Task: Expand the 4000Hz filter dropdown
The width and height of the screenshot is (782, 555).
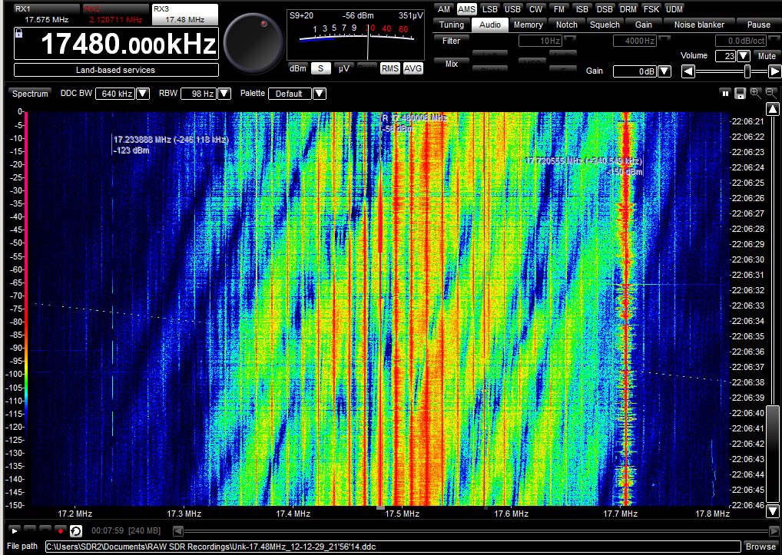Action: point(664,39)
